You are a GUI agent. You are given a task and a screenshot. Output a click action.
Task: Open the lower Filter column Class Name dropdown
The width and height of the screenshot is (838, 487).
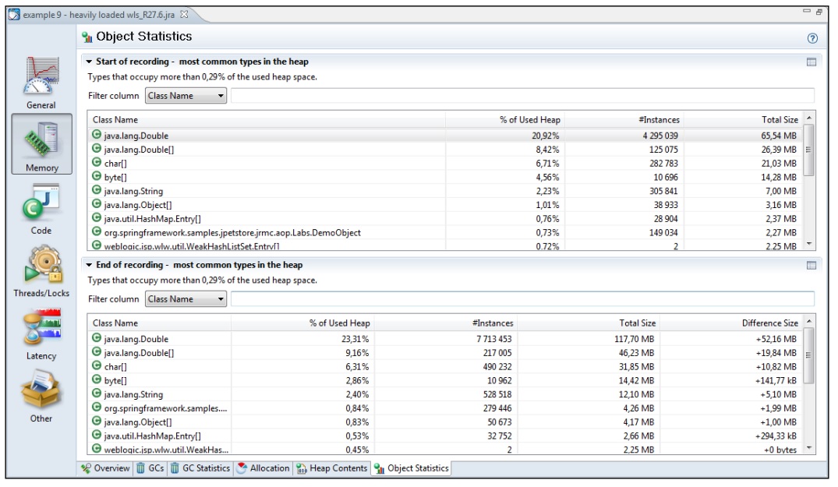[x=186, y=299]
